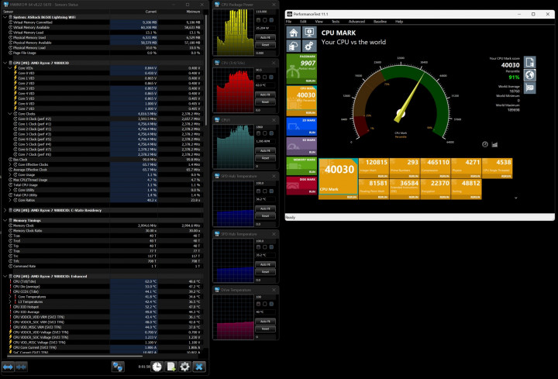Click Auto Fit in CPU1 graph window
The image size is (558, 379).
(265, 150)
